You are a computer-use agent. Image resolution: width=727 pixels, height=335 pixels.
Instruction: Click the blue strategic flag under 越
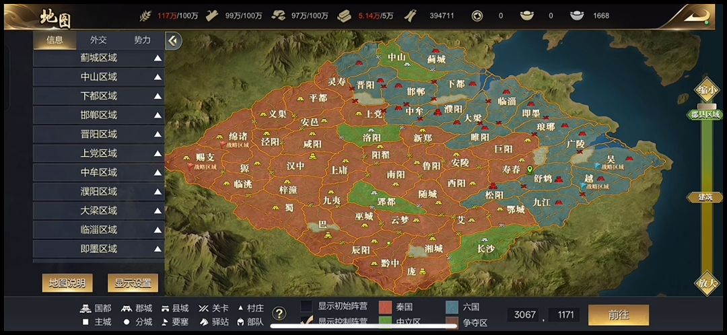point(583,186)
